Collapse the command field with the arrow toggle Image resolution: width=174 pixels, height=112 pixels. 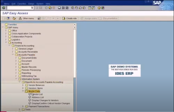(37, 8)
